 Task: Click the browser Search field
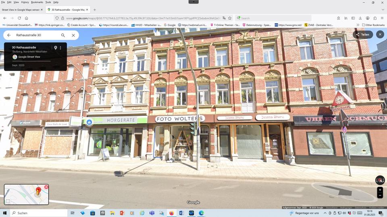click(x=273, y=18)
